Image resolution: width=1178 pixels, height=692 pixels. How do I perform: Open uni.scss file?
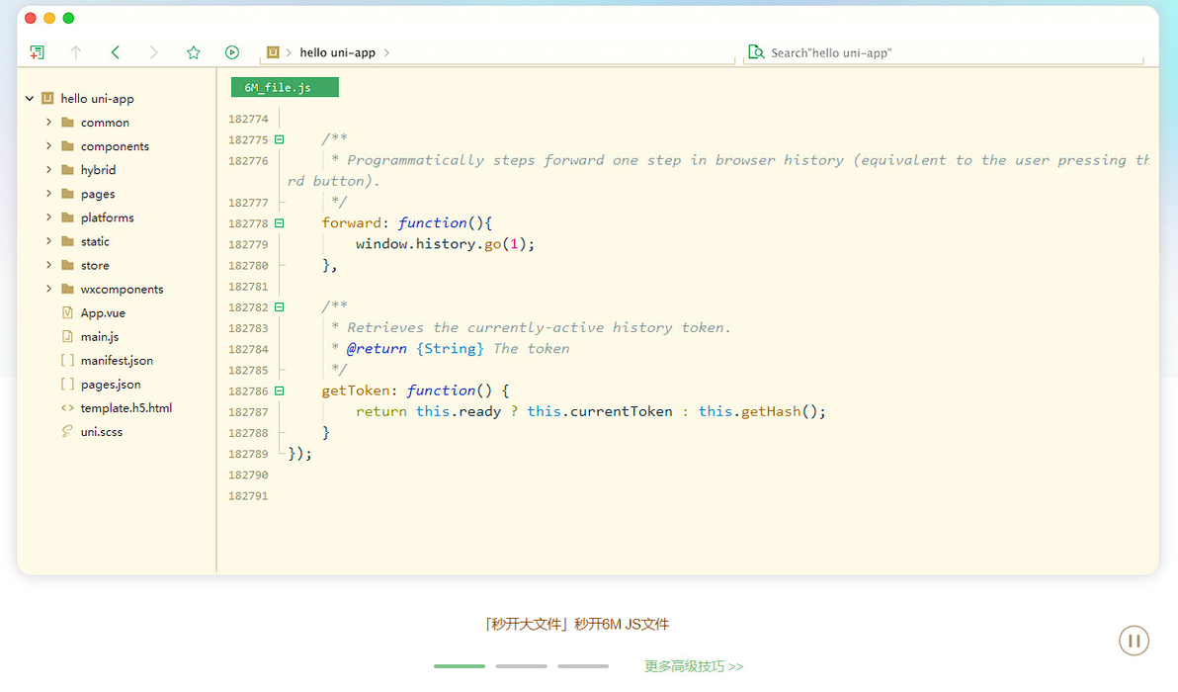(x=102, y=432)
